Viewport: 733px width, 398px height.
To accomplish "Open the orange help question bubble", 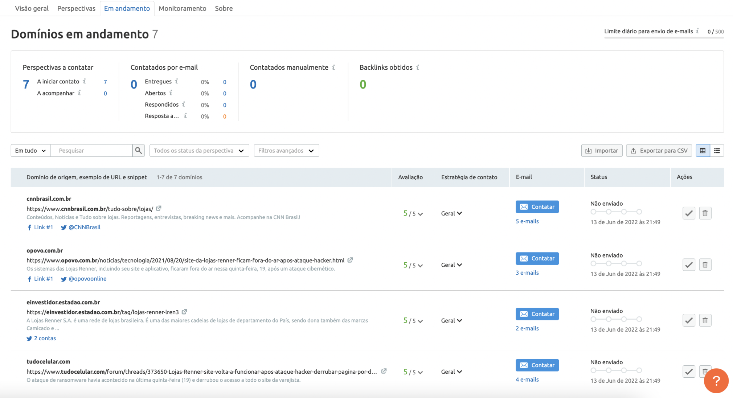I will click(716, 381).
